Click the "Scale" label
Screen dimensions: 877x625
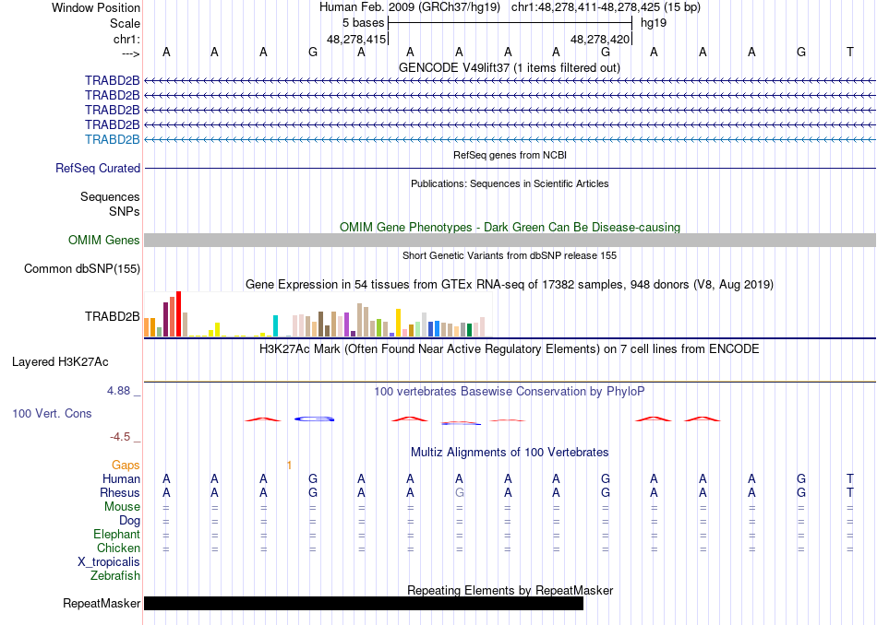[125, 23]
